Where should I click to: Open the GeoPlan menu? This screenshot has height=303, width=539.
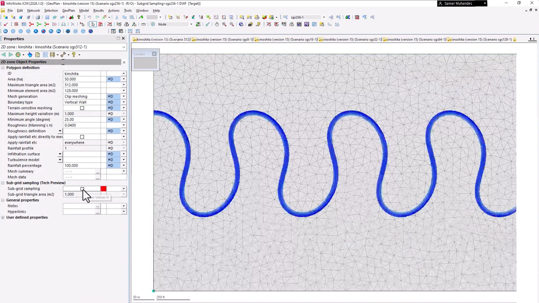coord(68,10)
